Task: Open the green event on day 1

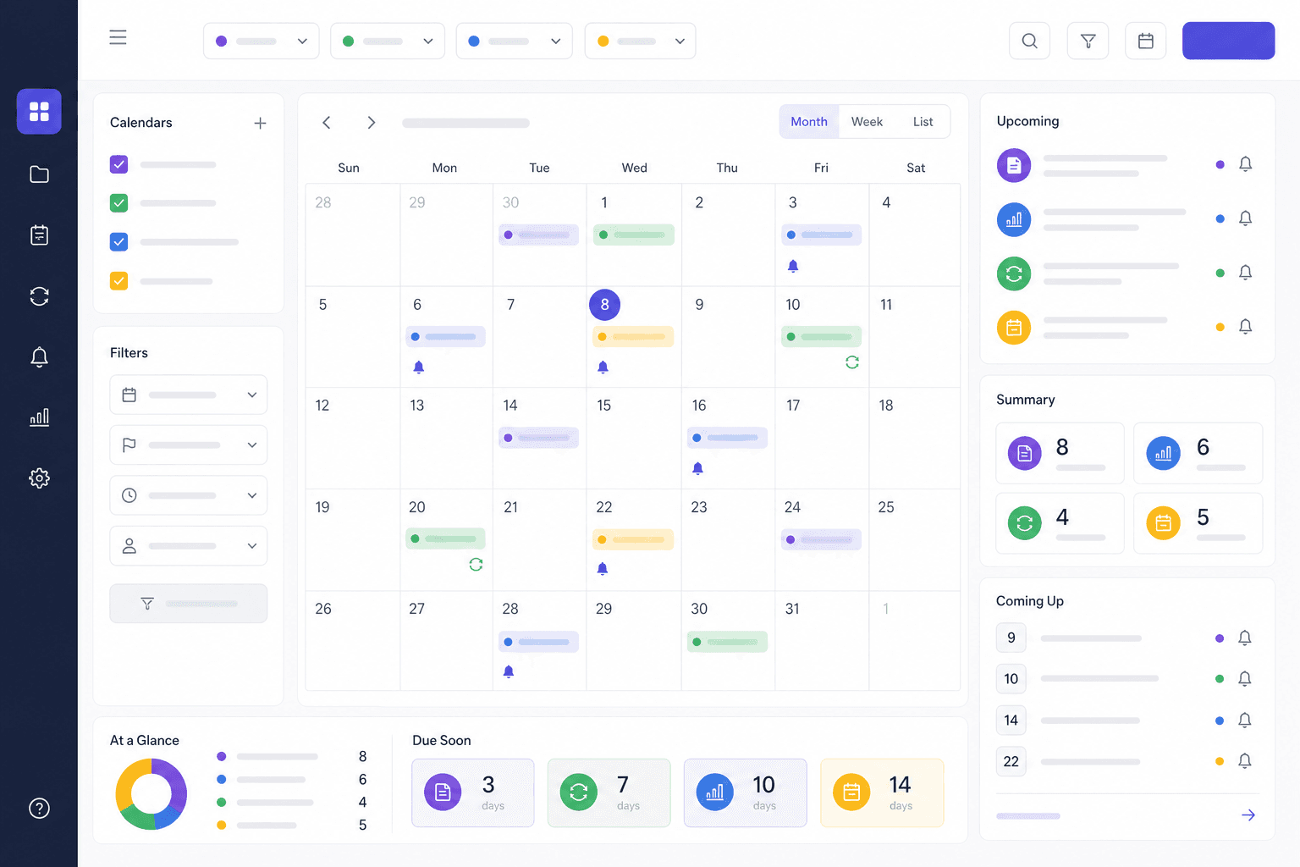Action: tap(634, 235)
